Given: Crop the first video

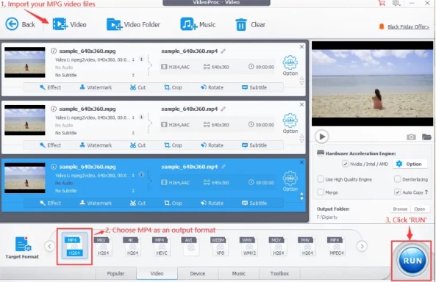Looking at the screenshot, I should tap(173, 87).
